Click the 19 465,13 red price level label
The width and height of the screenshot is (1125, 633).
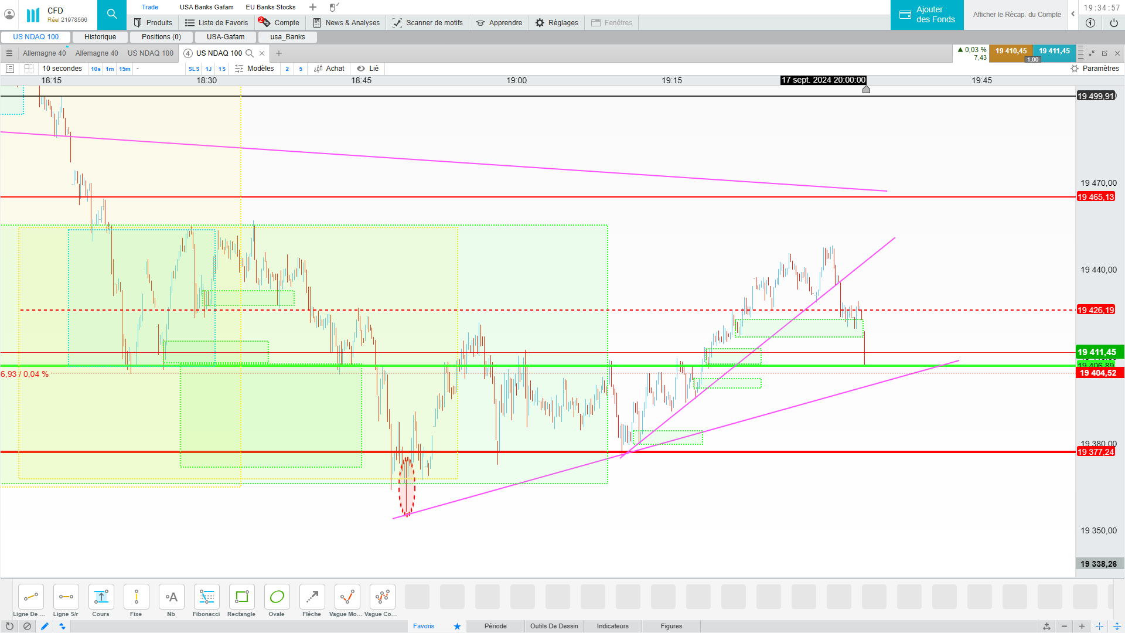[x=1095, y=197]
